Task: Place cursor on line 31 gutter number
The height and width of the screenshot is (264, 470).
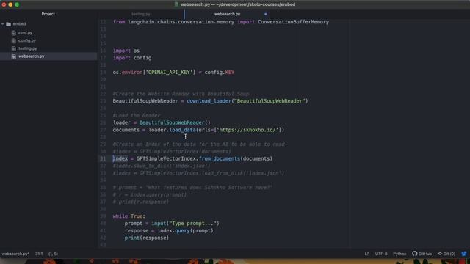Action: coord(103,158)
